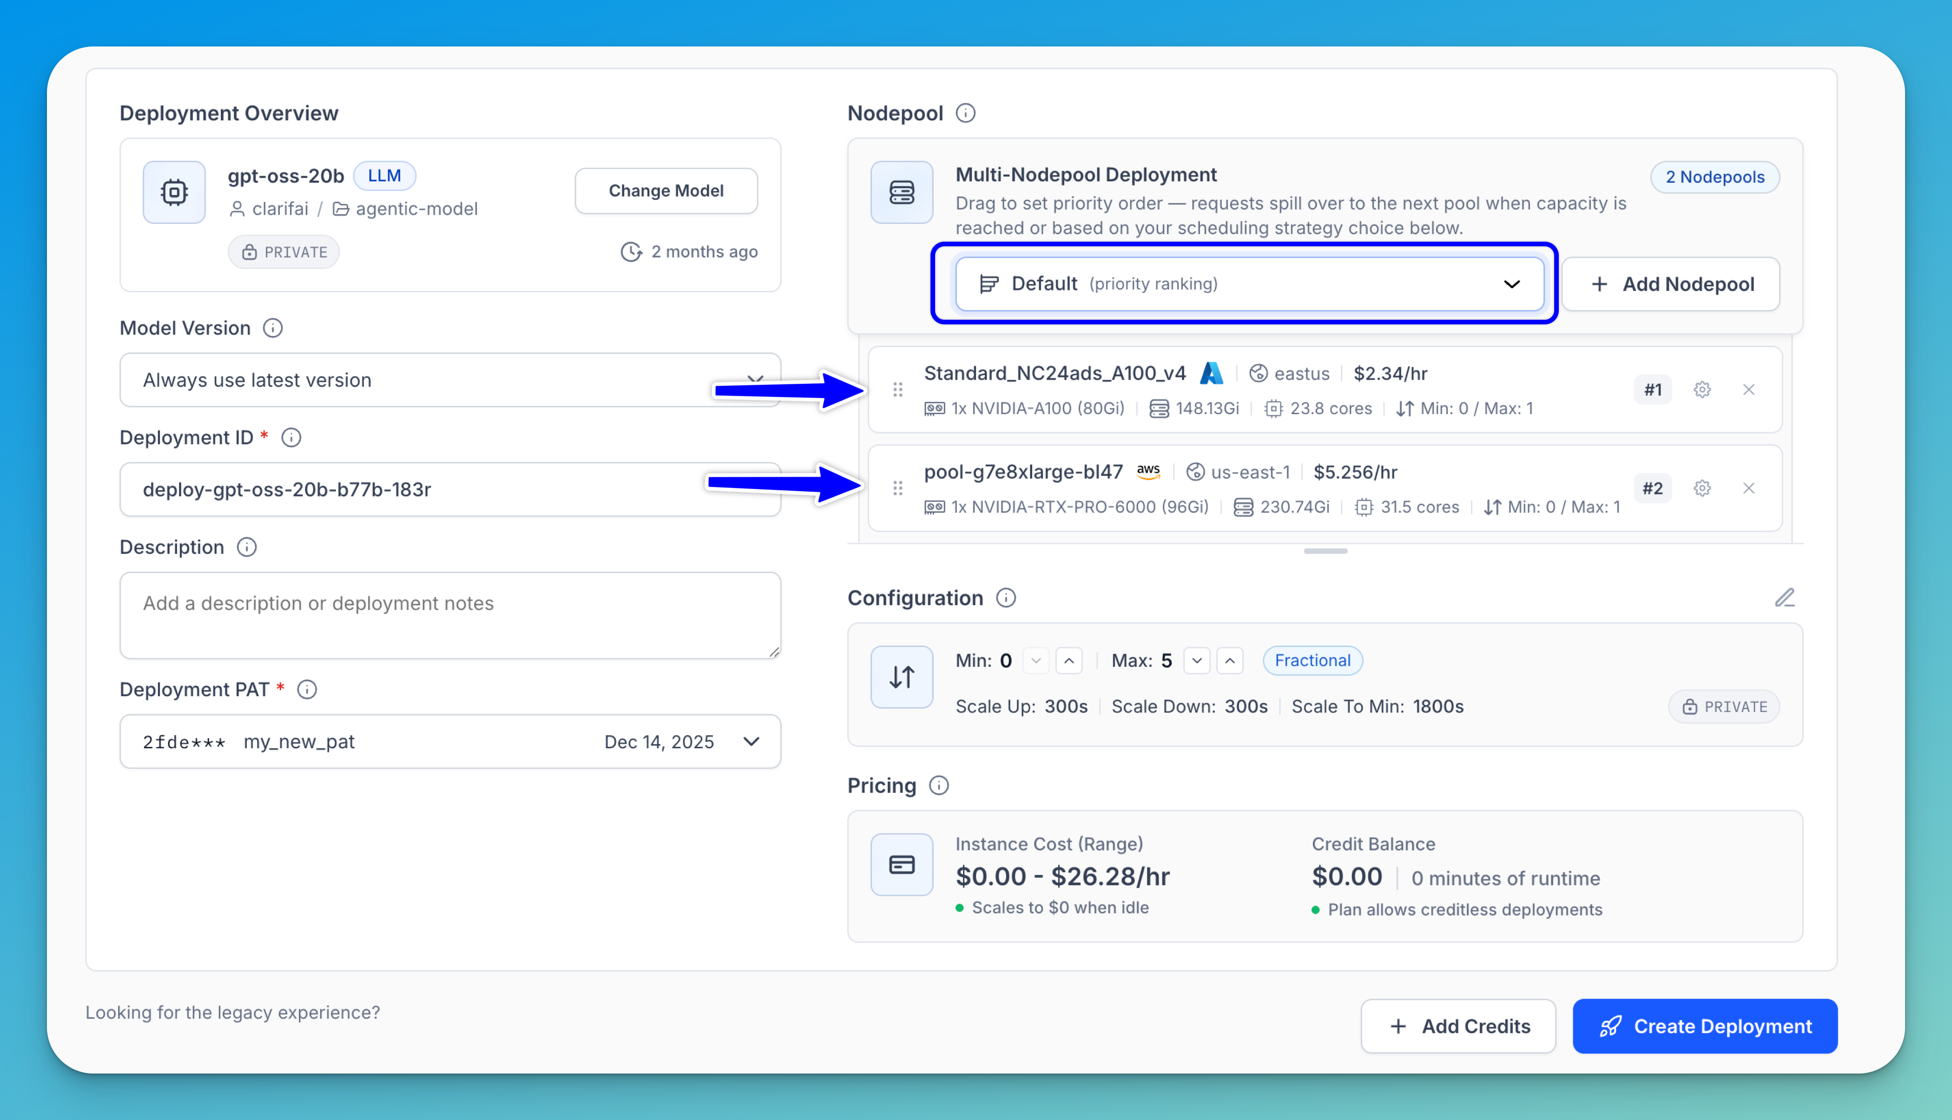Screen dimensions: 1952x1120
Task: Open settings gear for Standard_NC24ads_A100_v4 nodepool
Action: (1702, 389)
